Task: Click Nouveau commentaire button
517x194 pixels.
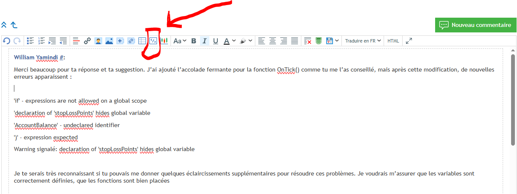Action: click(476, 25)
